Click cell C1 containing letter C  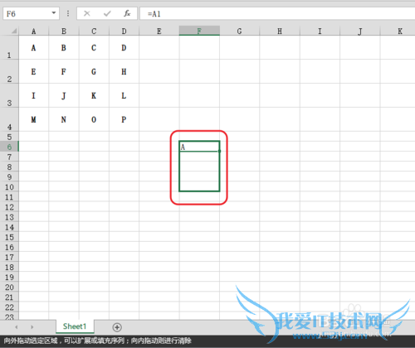coord(94,48)
